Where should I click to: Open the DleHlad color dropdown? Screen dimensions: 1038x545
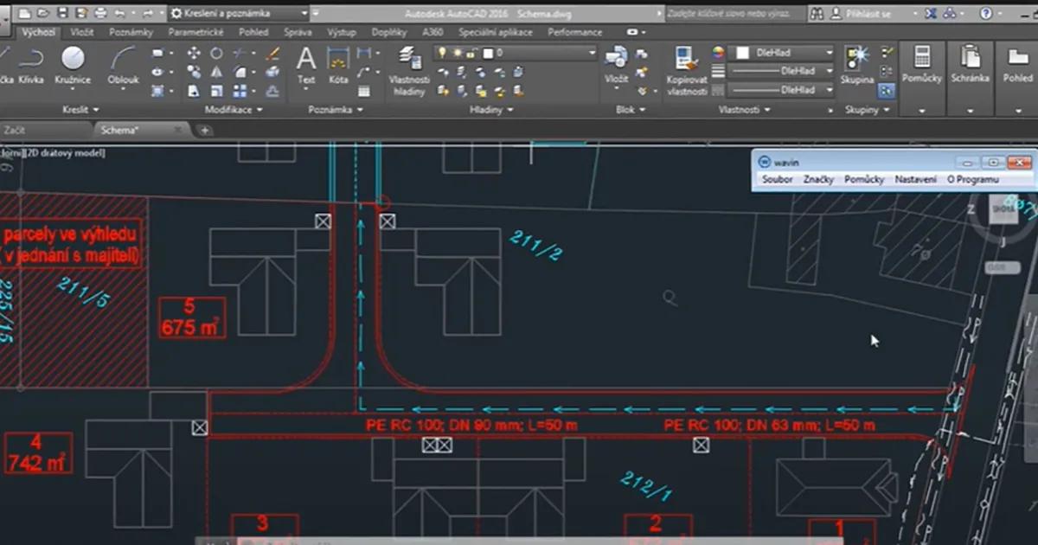[783, 53]
